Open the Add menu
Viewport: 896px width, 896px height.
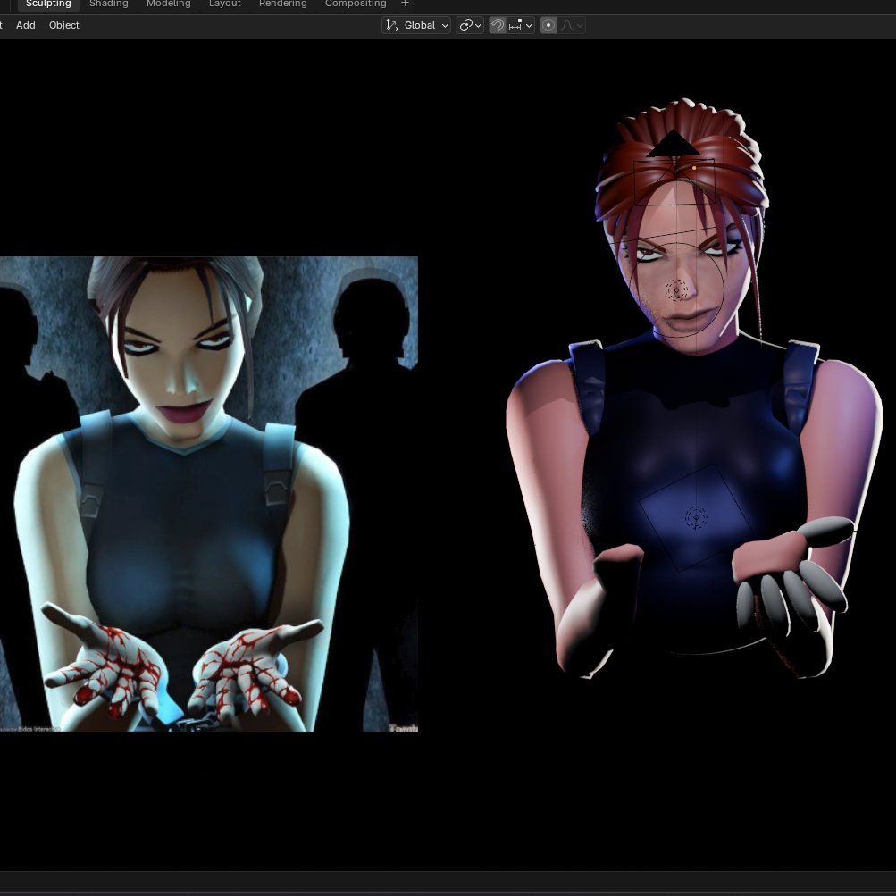pos(26,25)
